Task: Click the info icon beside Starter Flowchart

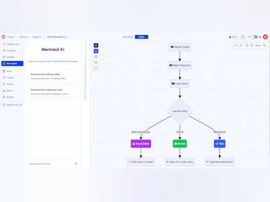Action: pyautogui.click(x=66, y=37)
